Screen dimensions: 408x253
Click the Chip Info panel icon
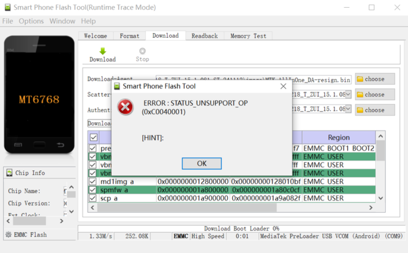pos(10,173)
